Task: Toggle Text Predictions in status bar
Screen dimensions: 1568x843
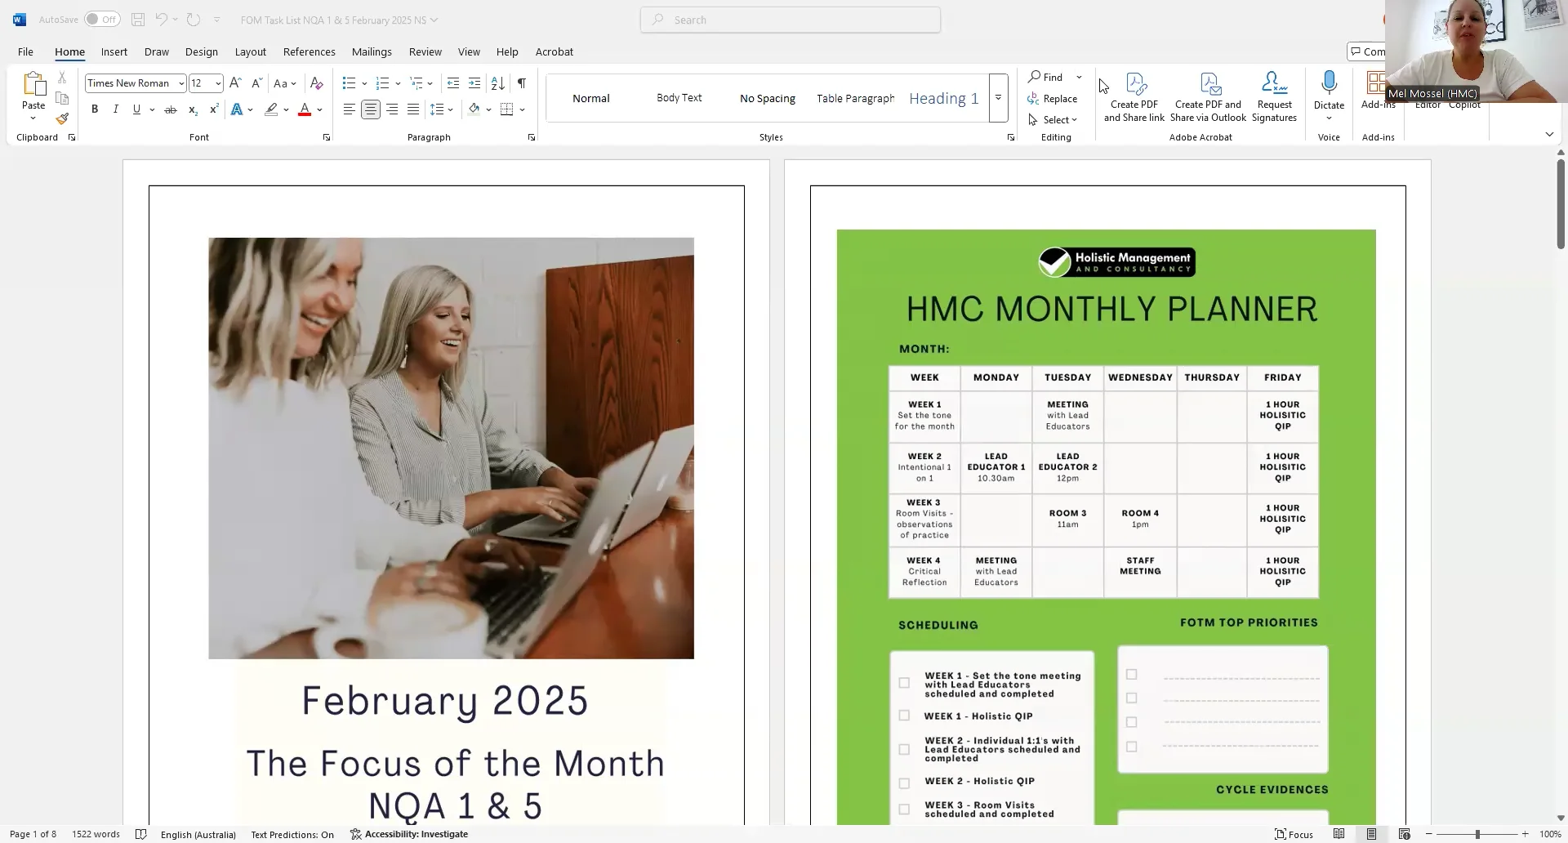Action: point(291,834)
